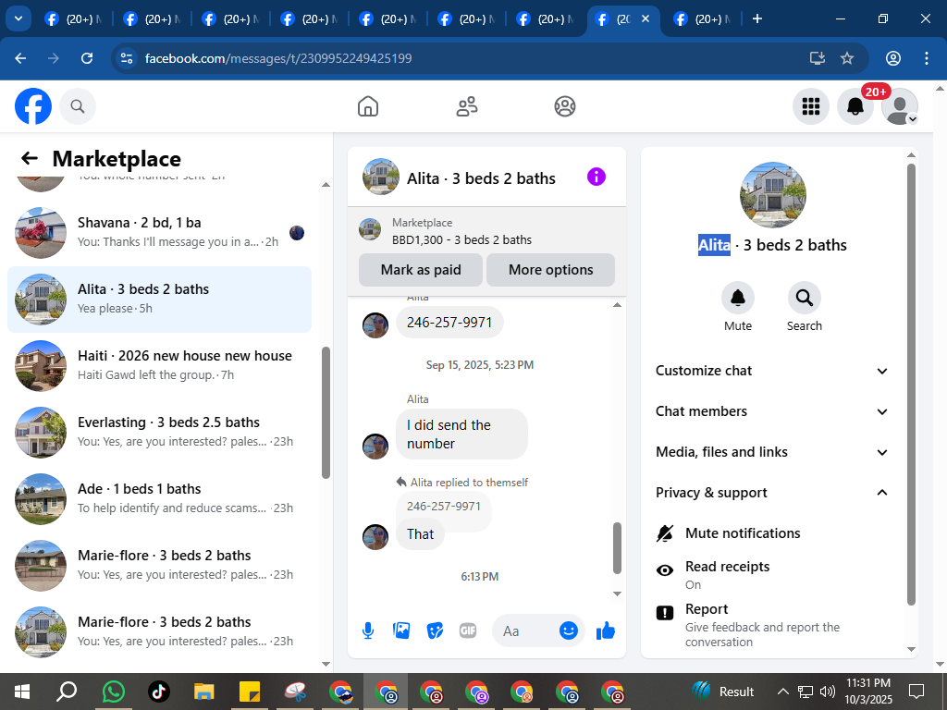This screenshot has height=710, width=947.
Task: Click the Mute bell button
Action: click(738, 298)
